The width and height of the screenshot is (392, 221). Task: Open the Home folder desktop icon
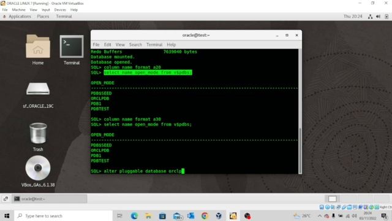click(x=38, y=50)
